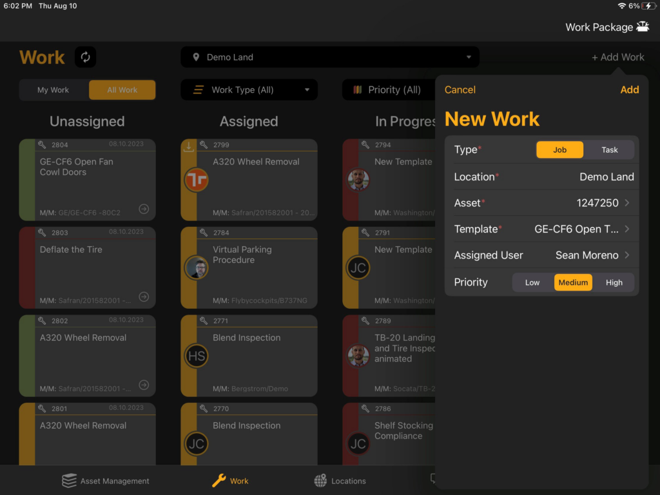Screen dimensions: 660x495
Task: Expand the Work Type (All) filter
Action: pos(249,90)
